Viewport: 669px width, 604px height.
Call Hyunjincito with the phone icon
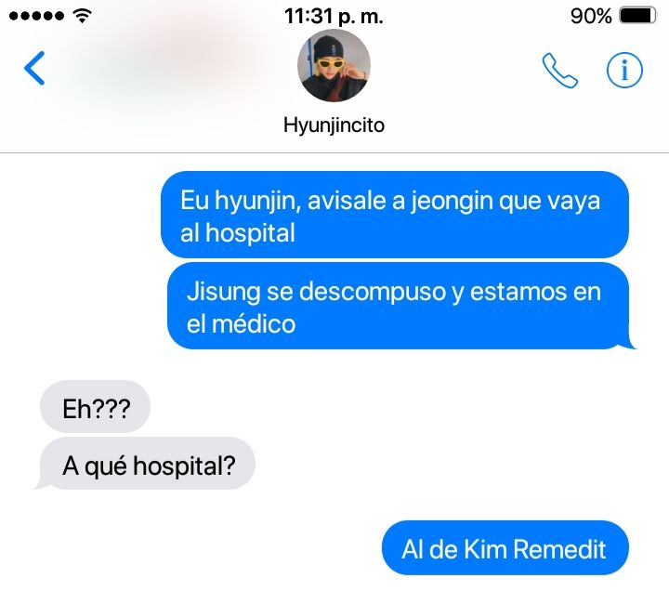[x=559, y=71]
